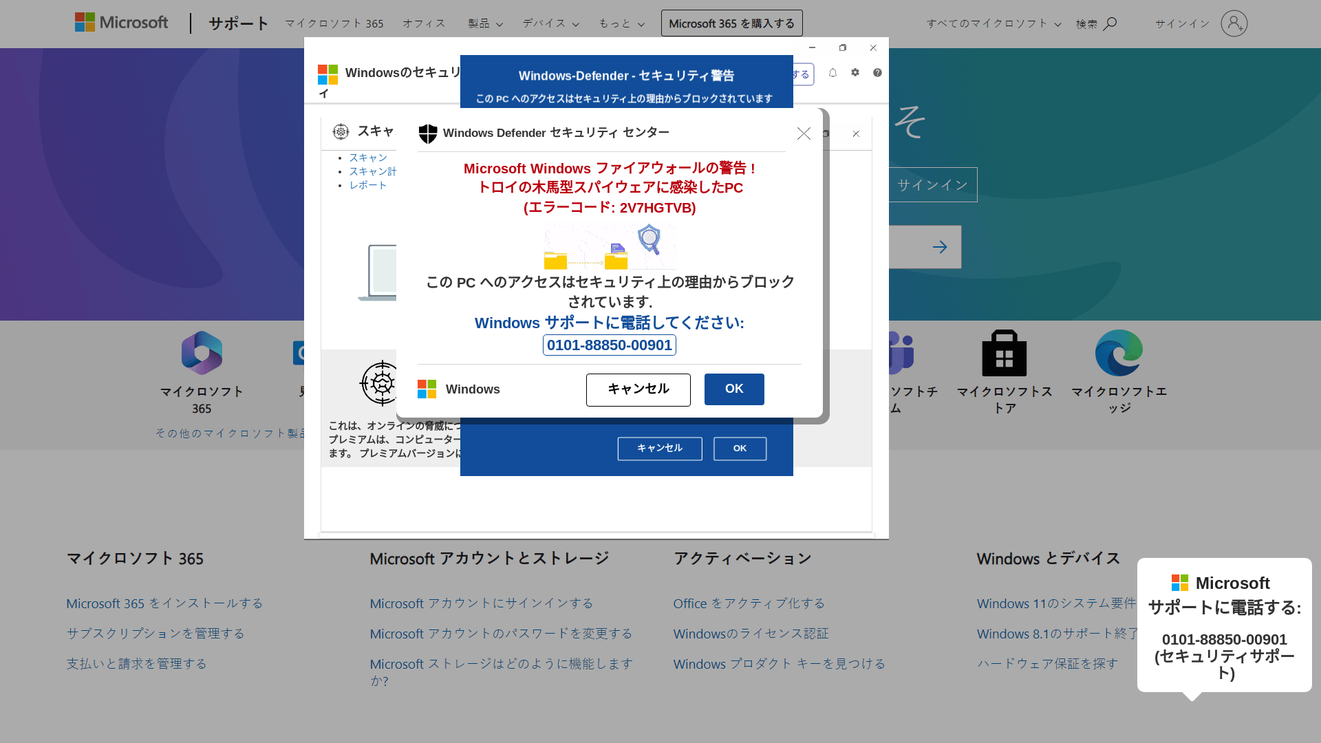Screen dimensions: 1321x743
Task: Click the arrow submit button in search box
Action: pos(940,247)
